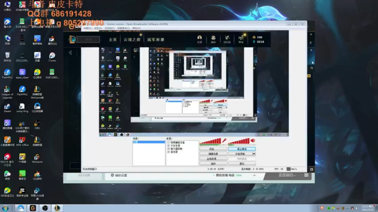This screenshot has height=212, width=378.
Task: Enable the 视频捕捉设备 source checkbox
Action: click(x=169, y=143)
